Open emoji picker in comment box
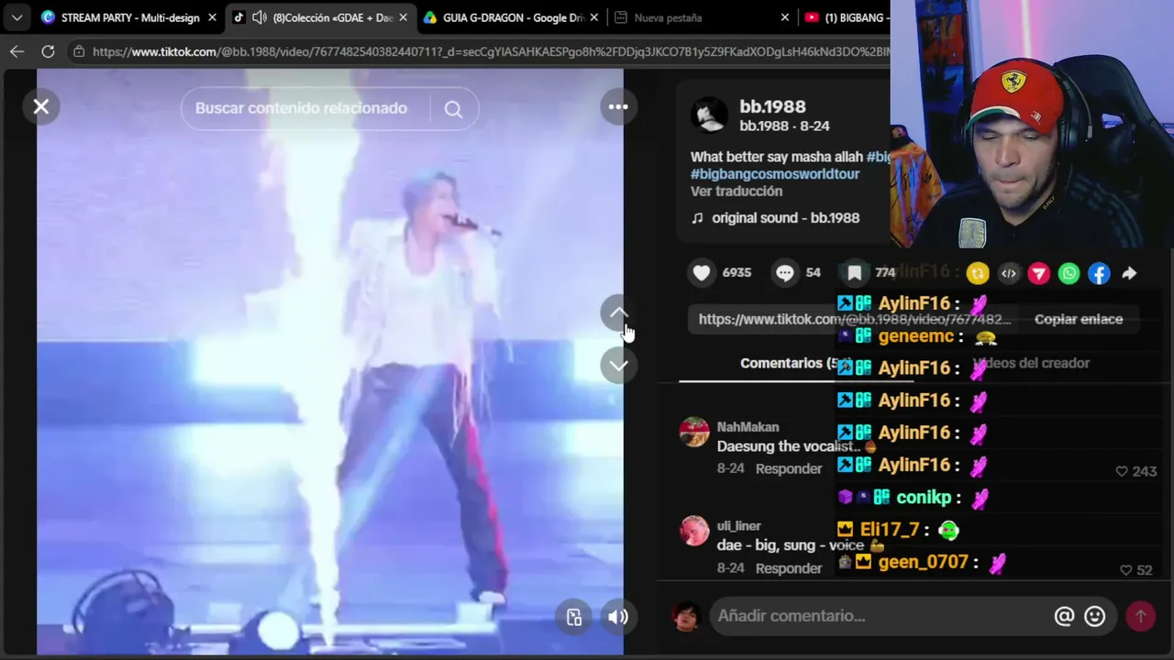This screenshot has width=1174, height=660. [x=1094, y=616]
